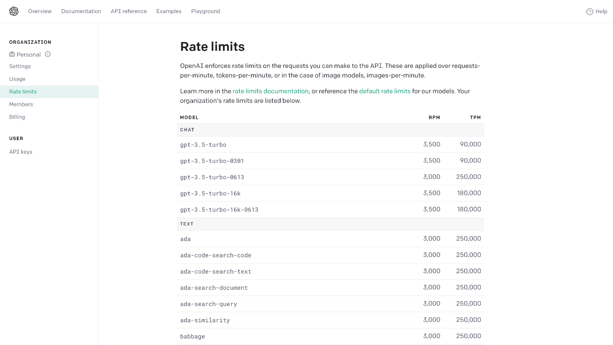
Task: Click the TPM column header
Action: 476,117
